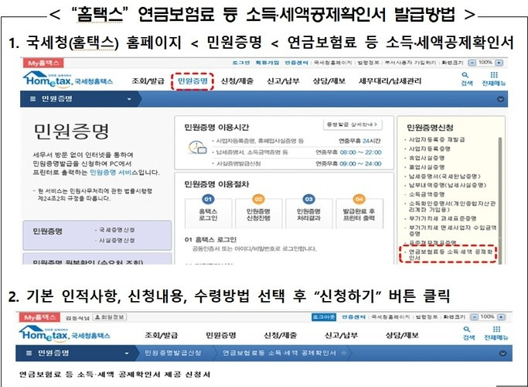Click the search icon in step 1 screenshot
The width and height of the screenshot is (528, 387).
[x=465, y=75]
